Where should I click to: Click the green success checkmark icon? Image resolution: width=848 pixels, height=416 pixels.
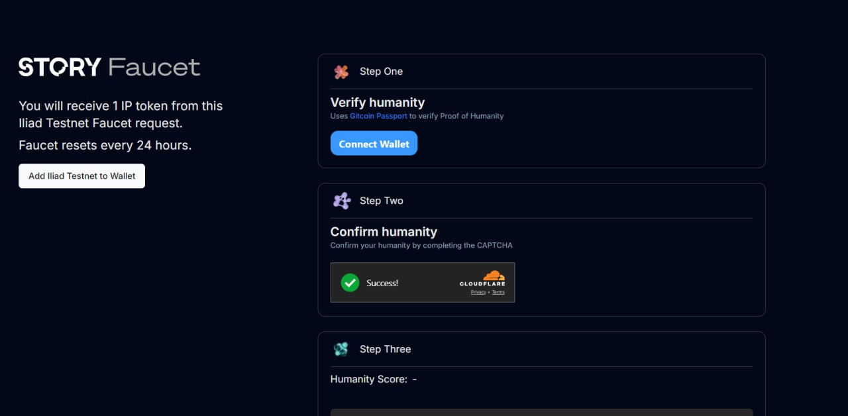click(x=350, y=282)
